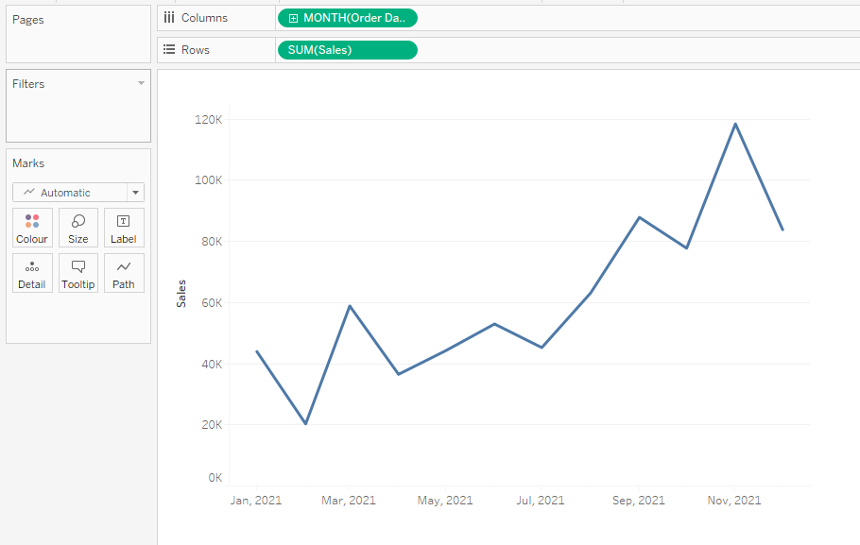Click the line's lowest point in February
Screen dimensions: 860x545
[x=305, y=423]
